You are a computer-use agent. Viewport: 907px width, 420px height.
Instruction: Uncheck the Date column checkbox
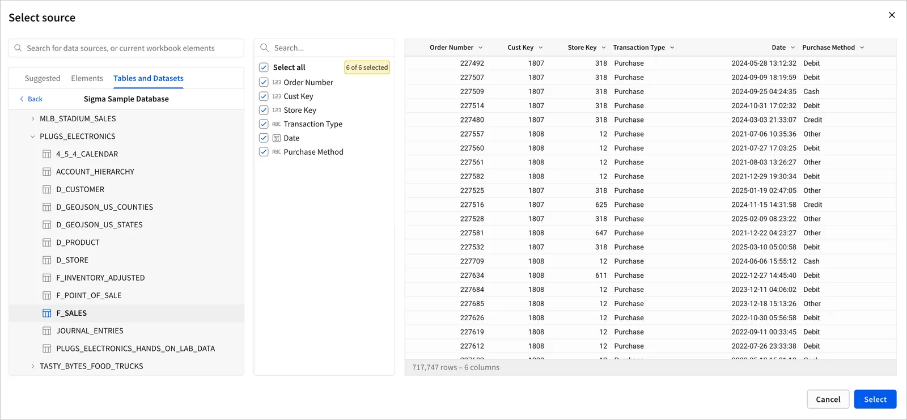(x=264, y=138)
